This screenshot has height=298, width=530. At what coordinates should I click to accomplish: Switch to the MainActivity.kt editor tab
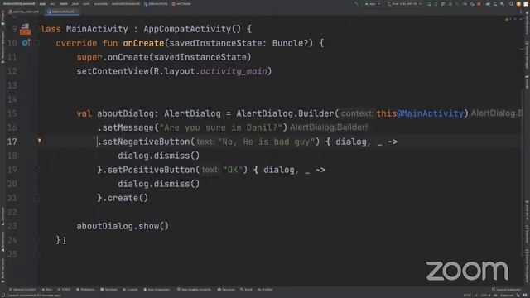tap(63, 12)
